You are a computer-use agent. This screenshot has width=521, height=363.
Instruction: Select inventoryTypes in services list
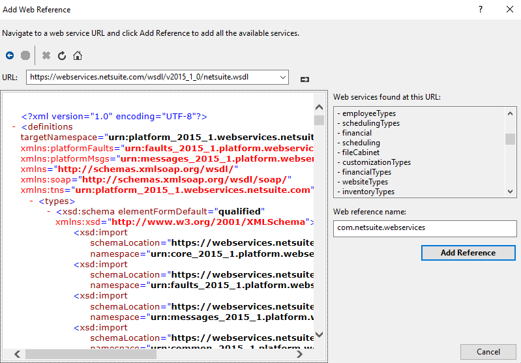click(368, 192)
